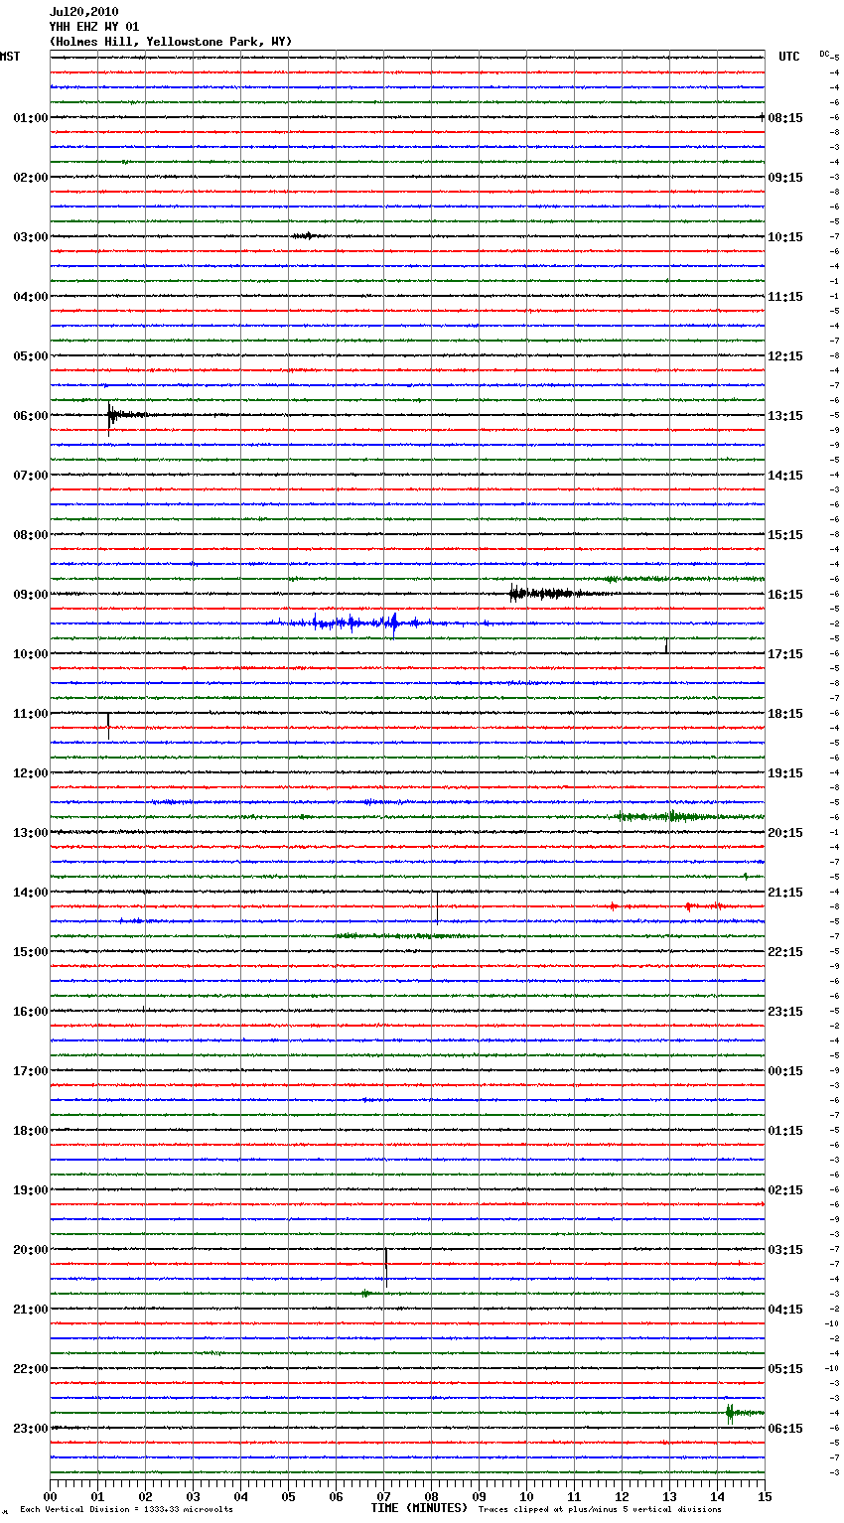Viewport: 844px width, 1523px height.
Task: Click the 08 minute tick label
Action: click(431, 1496)
